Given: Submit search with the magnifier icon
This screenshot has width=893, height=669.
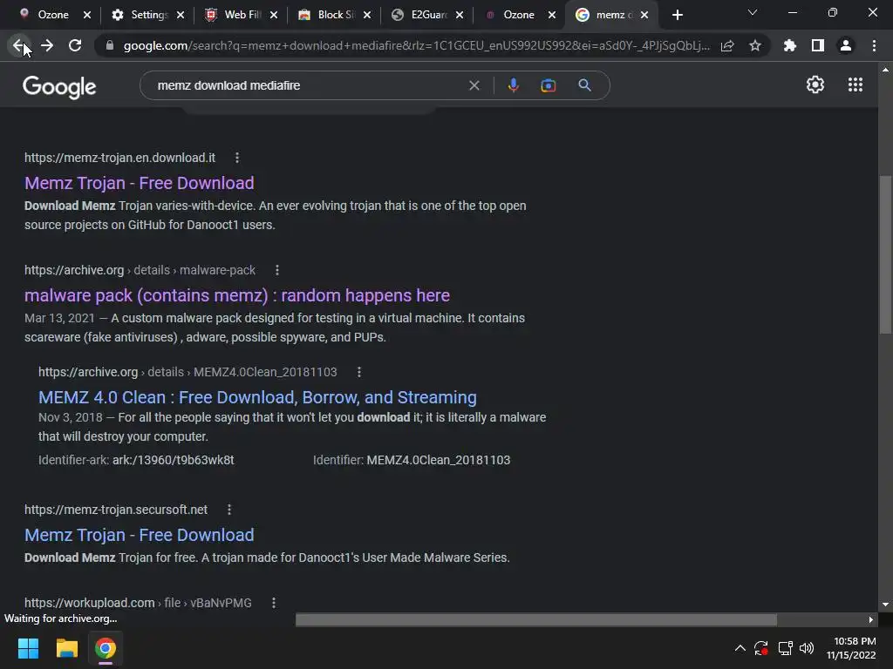Looking at the screenshot, I should pyautogui.click(x=585, y=85).
